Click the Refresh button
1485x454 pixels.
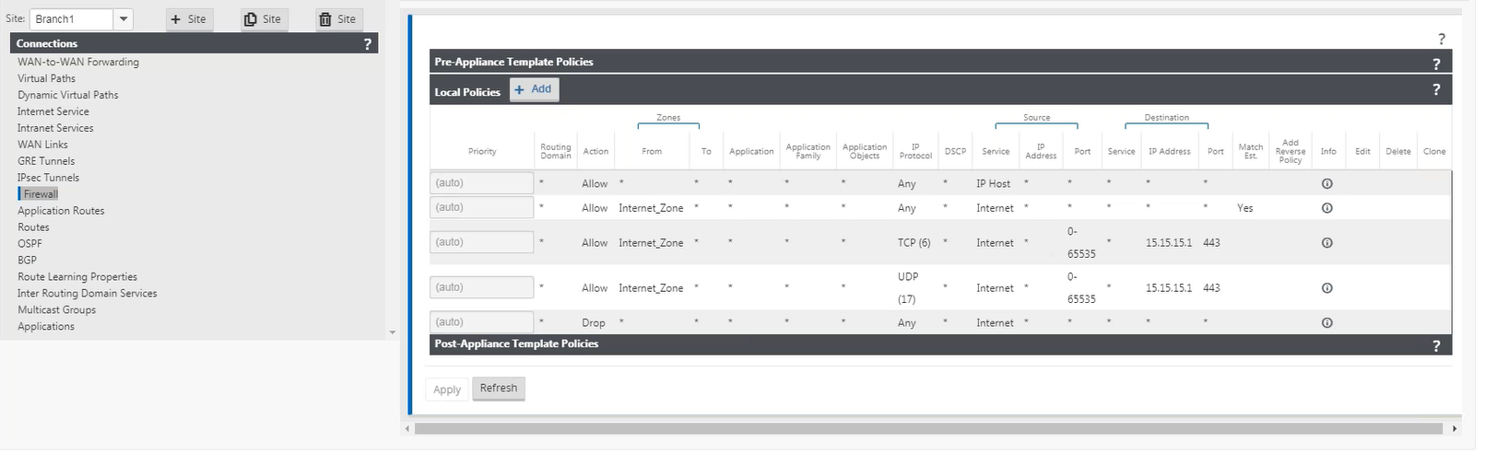[x=499, y=389]
